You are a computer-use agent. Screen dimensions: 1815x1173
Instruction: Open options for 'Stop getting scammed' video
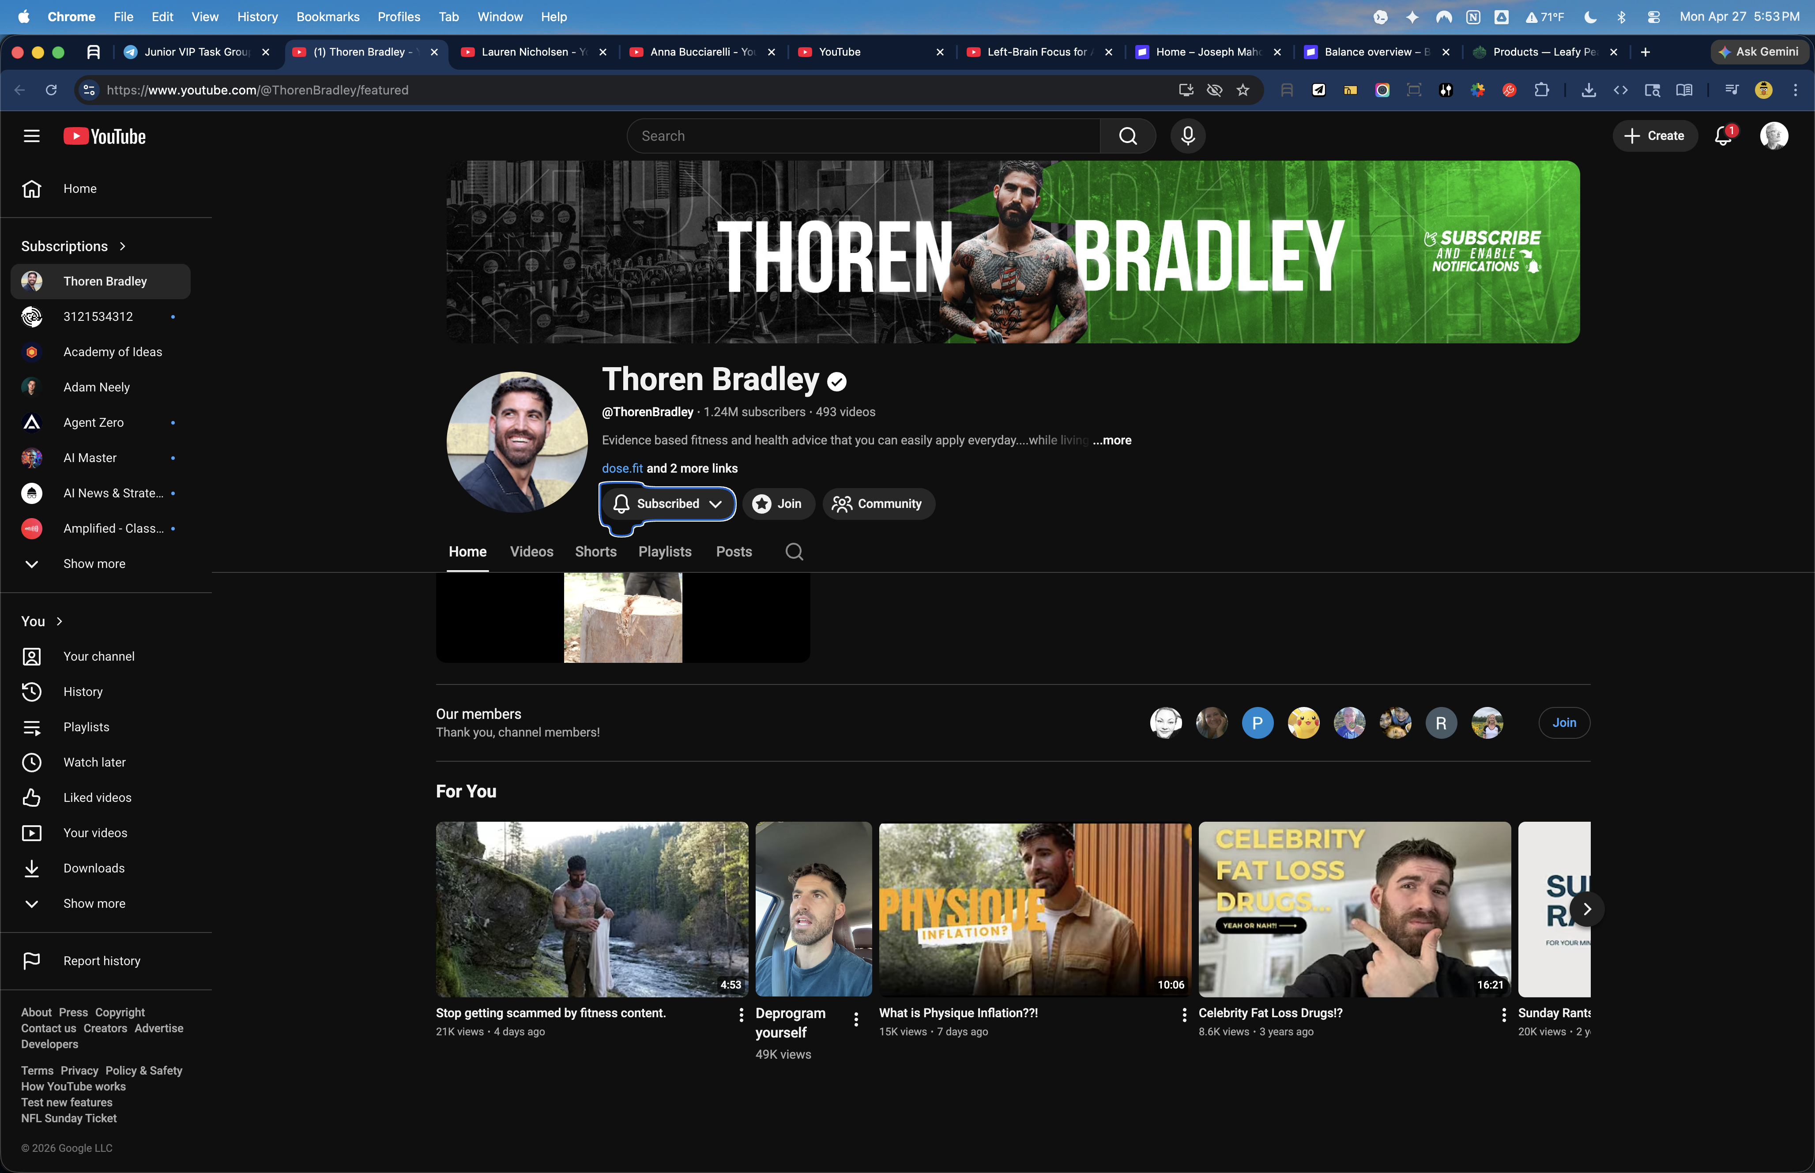click(x=741, y=1015)
